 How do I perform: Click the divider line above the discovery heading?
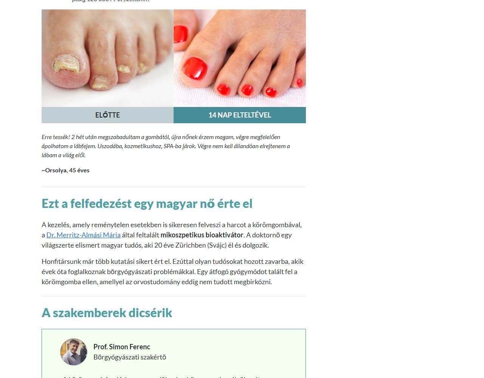click(x=174, y=187)
